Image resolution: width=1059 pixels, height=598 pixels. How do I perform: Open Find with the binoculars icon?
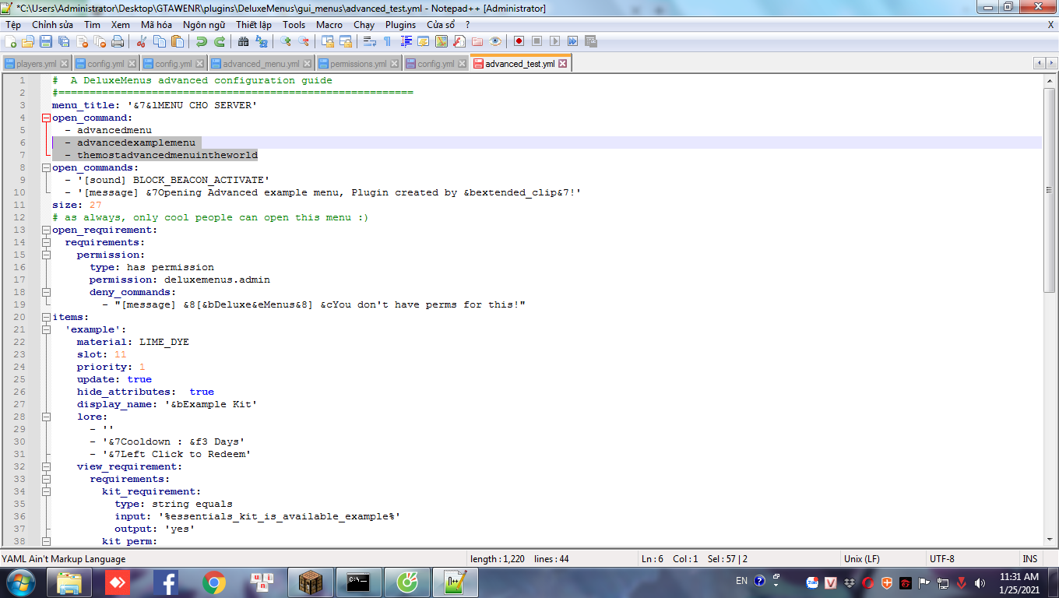click(x=244, y=41)
